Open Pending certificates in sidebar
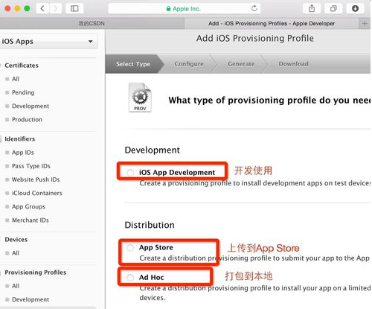Viewport: 372px width, 309px height. [23, 92]
